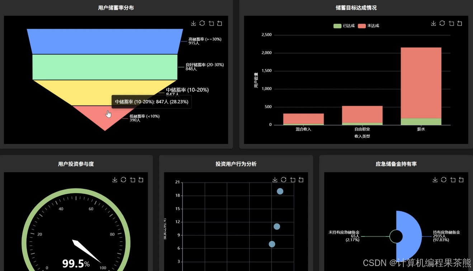
Task: Restore the 用户投资参与度 gauge chart
Action: click(124, 180)
